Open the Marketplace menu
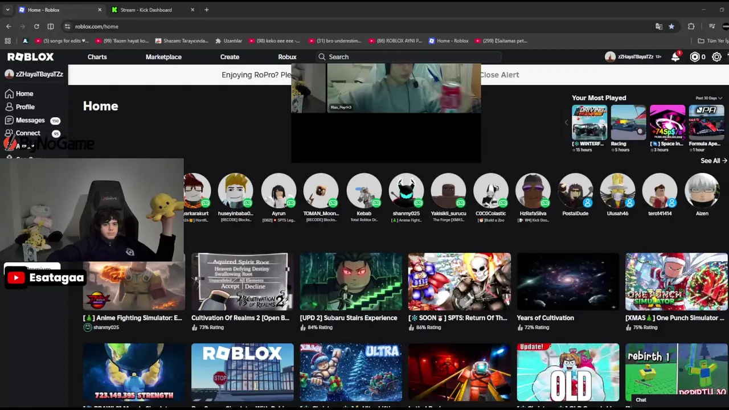 click(x=163, y=57)
